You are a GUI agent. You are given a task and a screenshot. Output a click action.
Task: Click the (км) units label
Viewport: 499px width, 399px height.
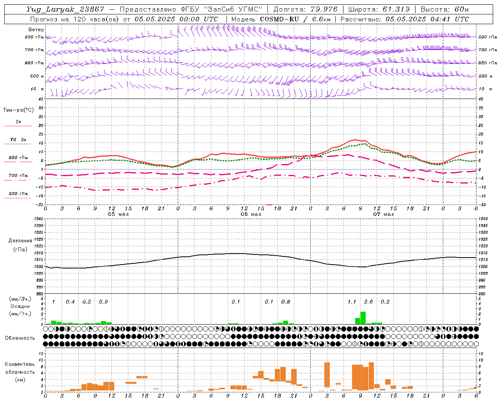point(20,379)
